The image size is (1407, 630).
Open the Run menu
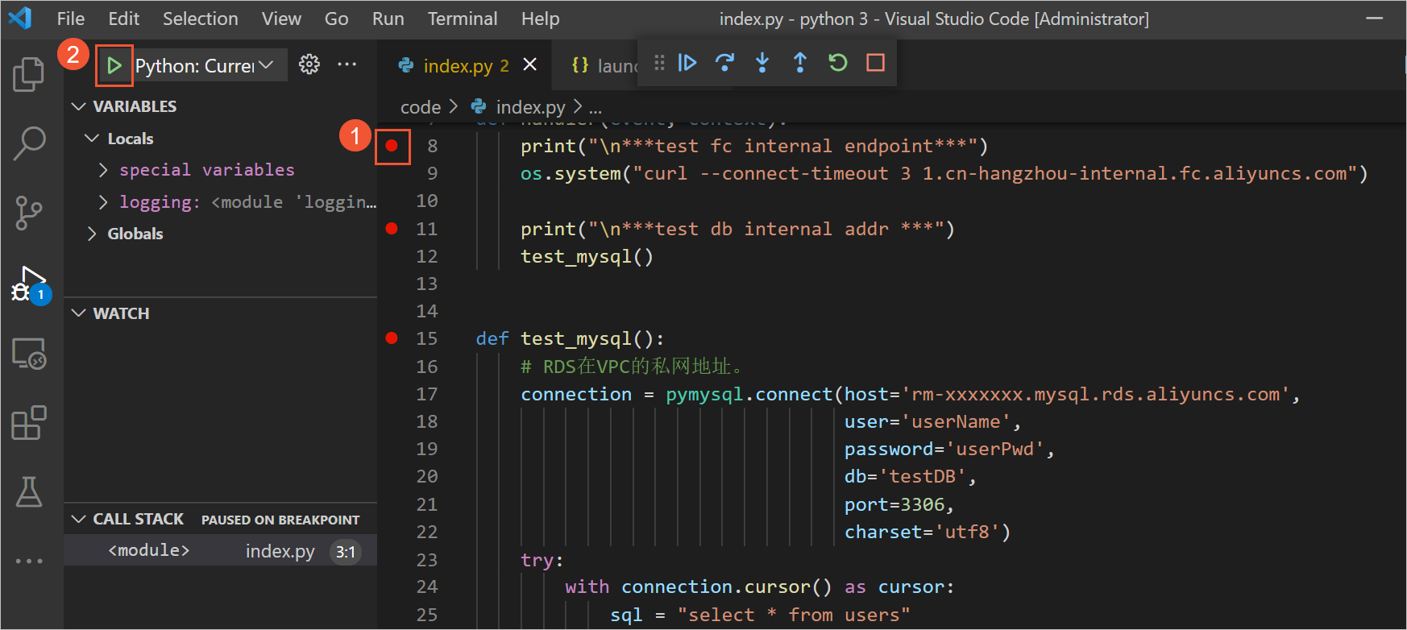388,19
